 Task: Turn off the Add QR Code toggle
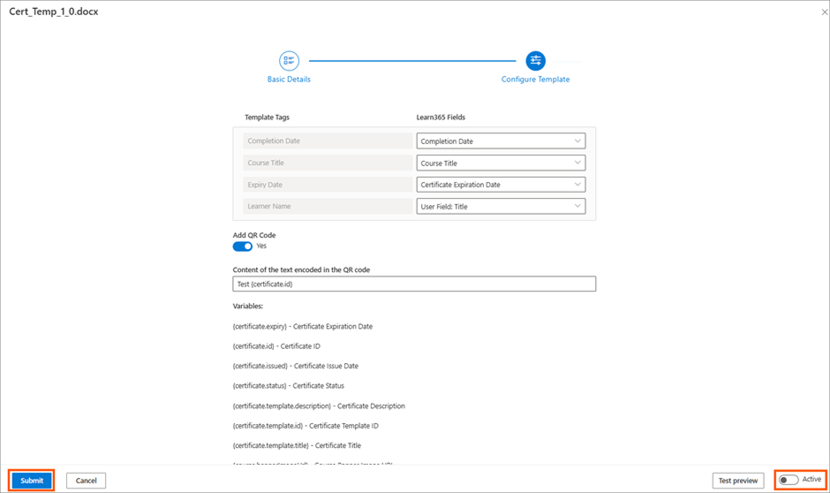(x=243, y=246)
